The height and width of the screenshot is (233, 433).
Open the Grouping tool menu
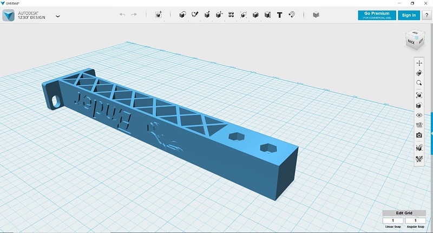[x=243, y=15]
